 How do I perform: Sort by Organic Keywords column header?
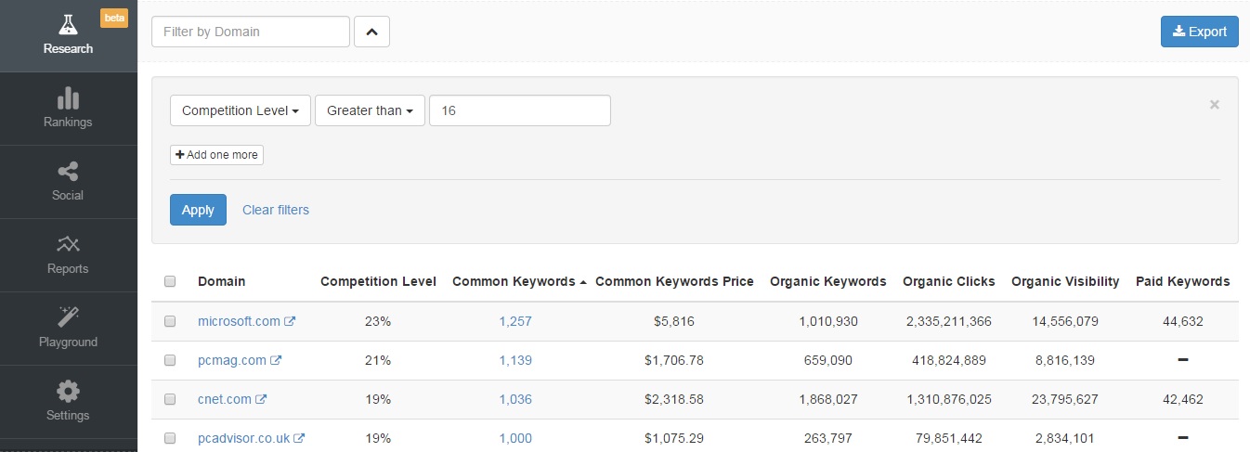(828, 281)
